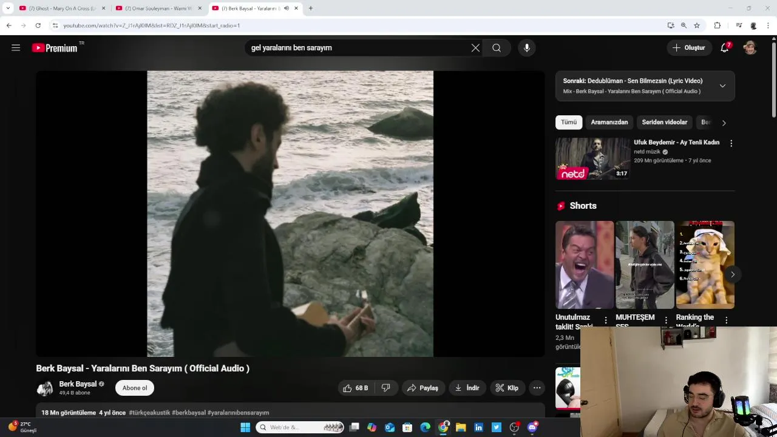Viewport: 777px width, 437px height.
Task: Click the Oluştur create button
Action: point(690,48)
